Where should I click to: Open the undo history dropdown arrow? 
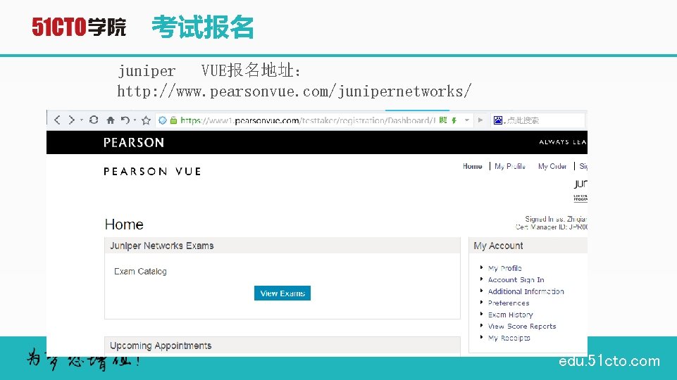pos(135,120)
